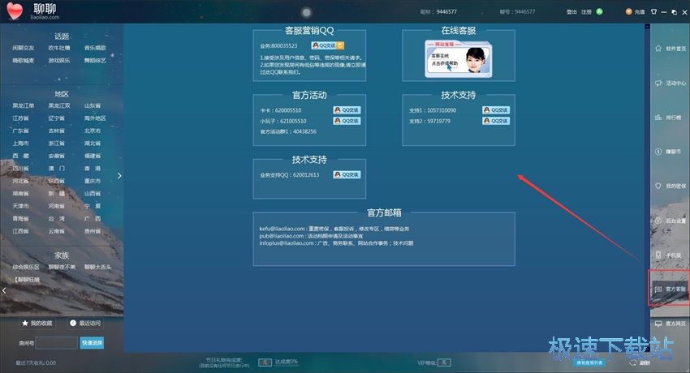Select the 舞姿综艺 topic

(95, 61)
